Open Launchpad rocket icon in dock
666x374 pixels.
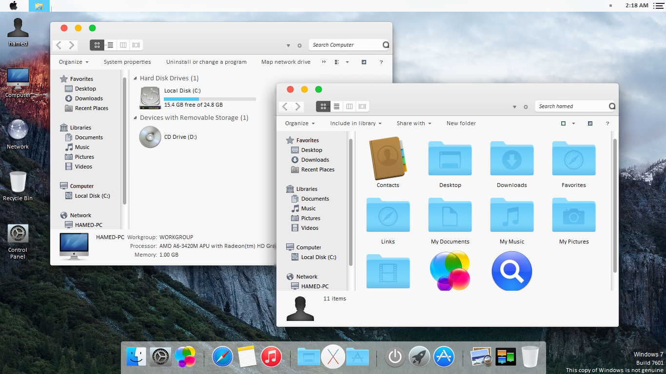tap(419, 357)
